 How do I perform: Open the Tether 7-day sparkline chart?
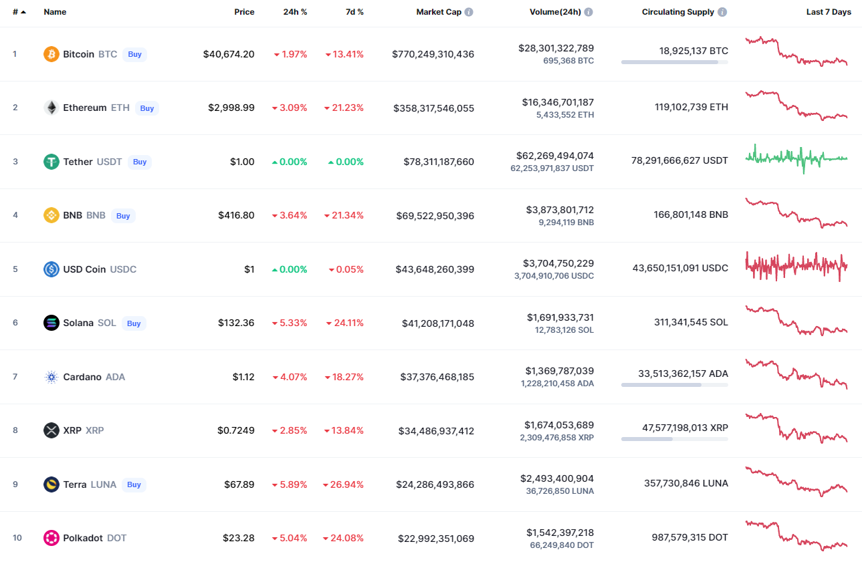click(x=796, y=158)
